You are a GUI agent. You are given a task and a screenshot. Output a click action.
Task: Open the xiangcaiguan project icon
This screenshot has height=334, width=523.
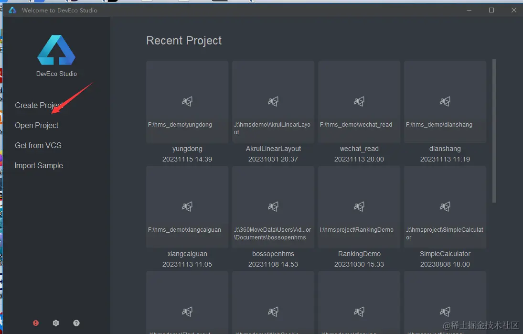[187, 206]
